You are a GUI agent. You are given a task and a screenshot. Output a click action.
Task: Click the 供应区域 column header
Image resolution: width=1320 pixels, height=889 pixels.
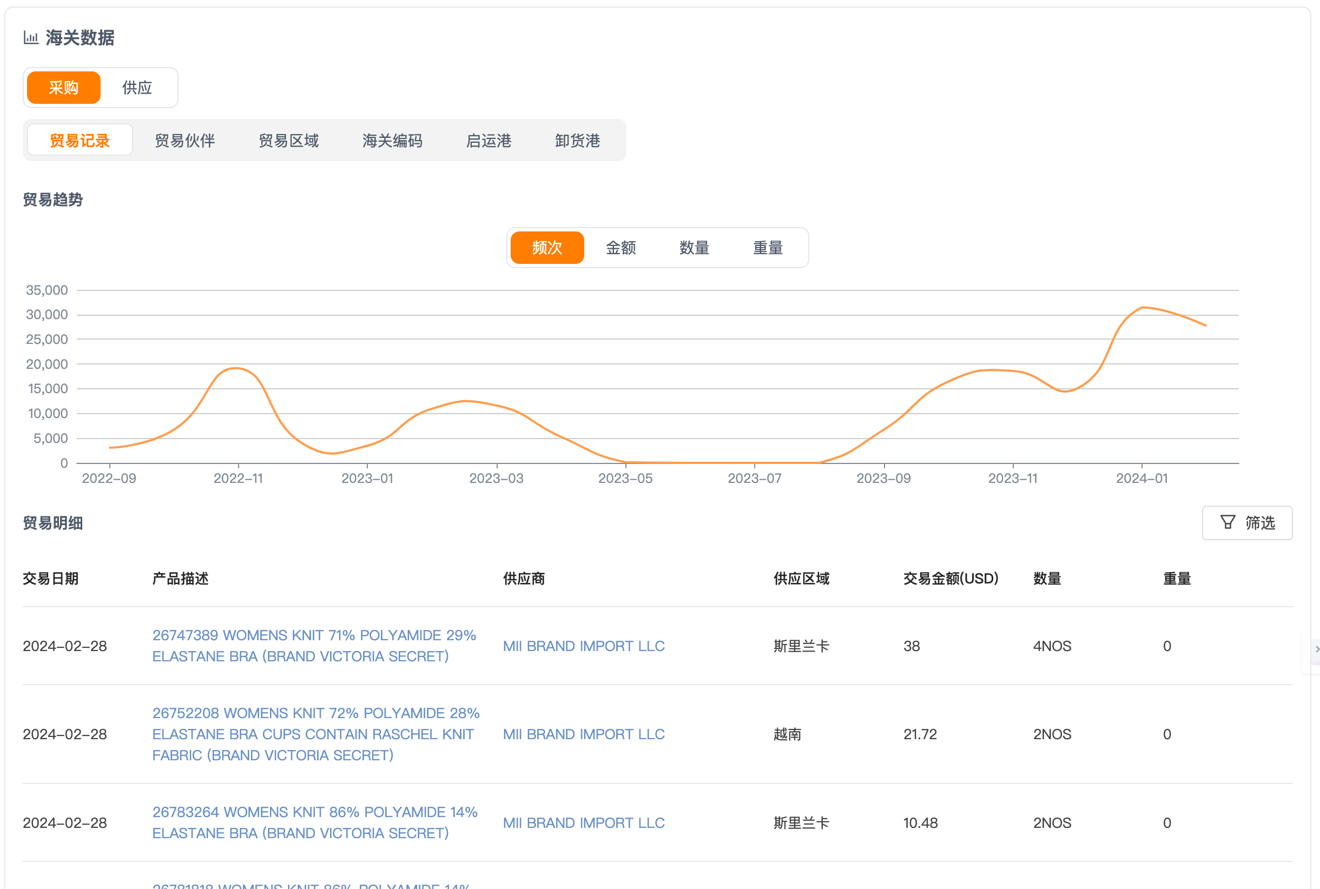click(802, 579)
